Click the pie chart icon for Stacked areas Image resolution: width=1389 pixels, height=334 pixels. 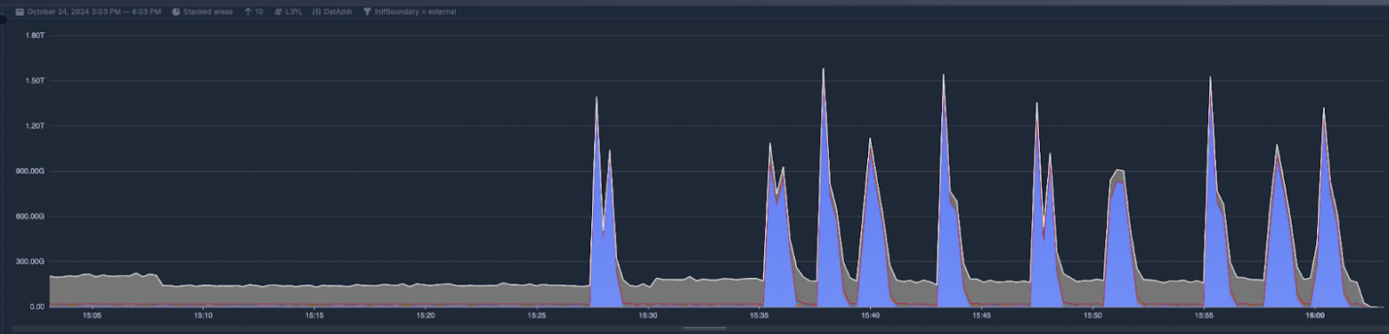click(x=176, y=12)
